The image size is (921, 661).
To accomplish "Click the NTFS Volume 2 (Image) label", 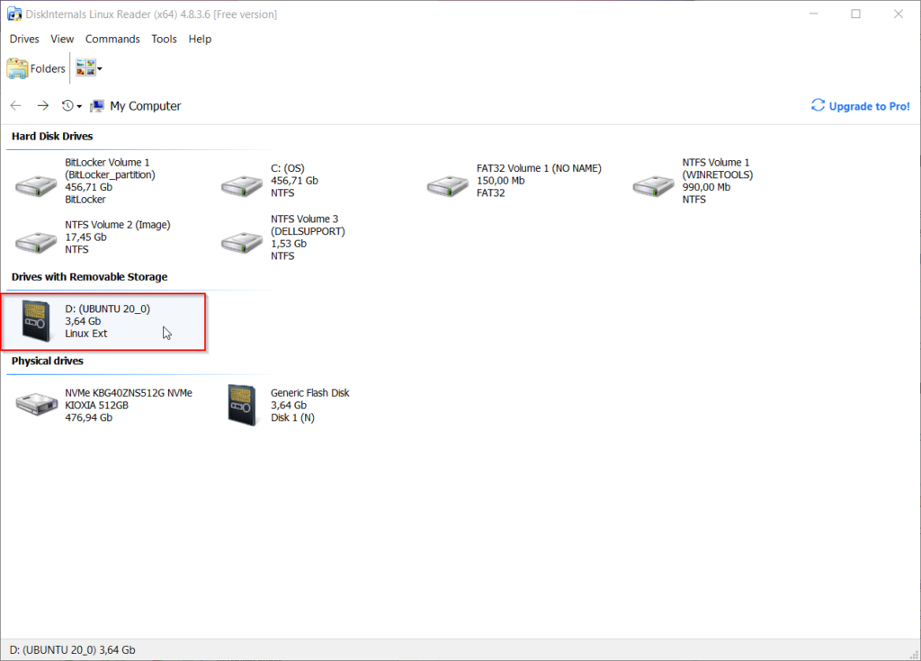I will click(x=118, y=225).
